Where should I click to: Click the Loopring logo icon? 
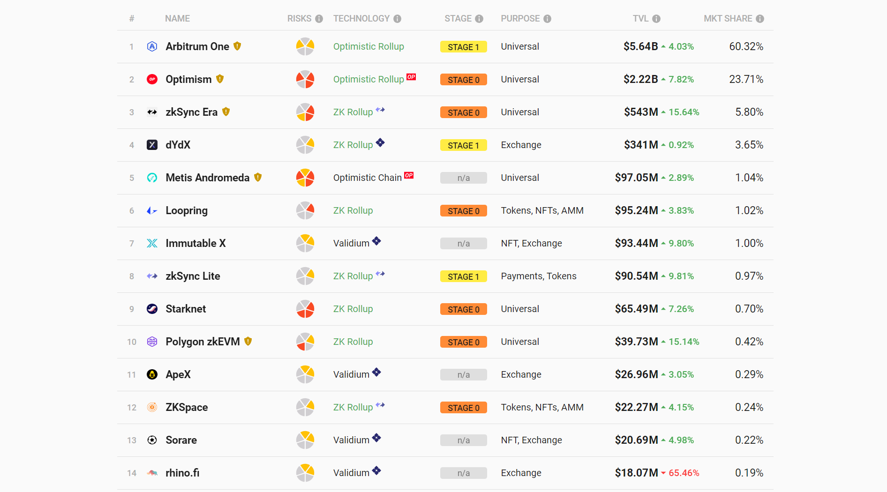tap(152, 210)
